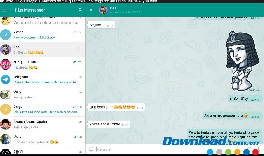Tap Diego's D avatar circle
Screen dimensions: 264x156
pyautogui.click(x=5, y=109)
